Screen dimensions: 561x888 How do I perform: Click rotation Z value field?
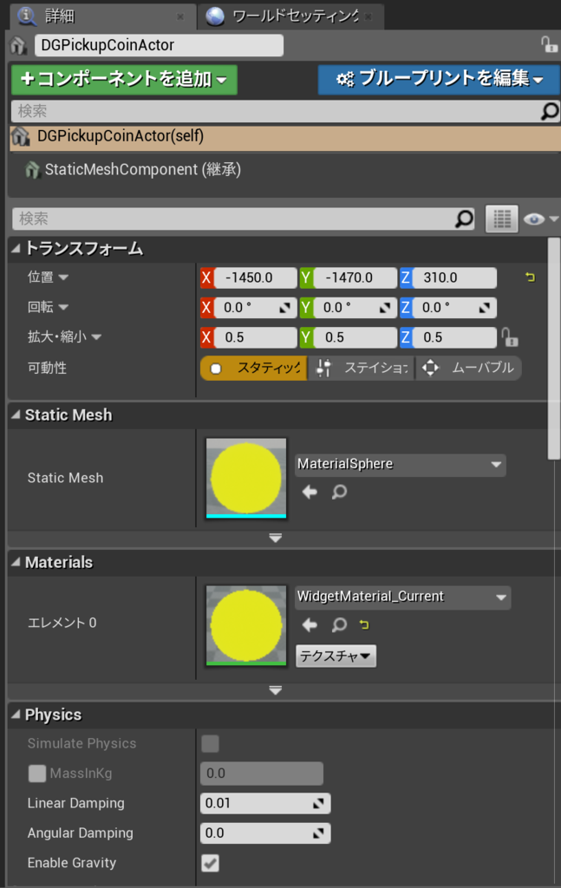point(454,308)
